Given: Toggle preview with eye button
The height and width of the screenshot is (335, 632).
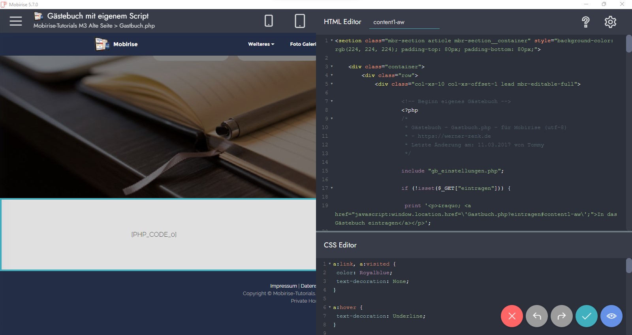Looking at the screenshot, I should pyautogui.click(x=611, y=316).
